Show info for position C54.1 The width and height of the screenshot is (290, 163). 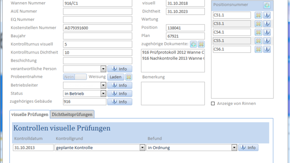[267, 32]
